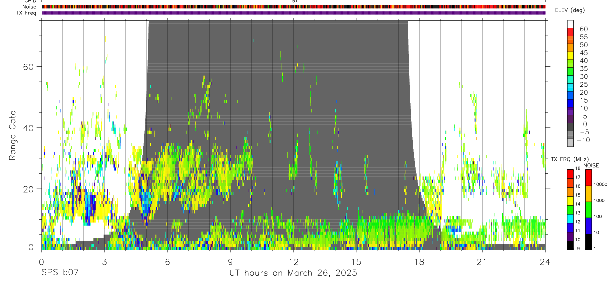This screenshot has height=283, width=613.
Task: Click the SPS b07 radar label
Action: click(x=60, y=273)
